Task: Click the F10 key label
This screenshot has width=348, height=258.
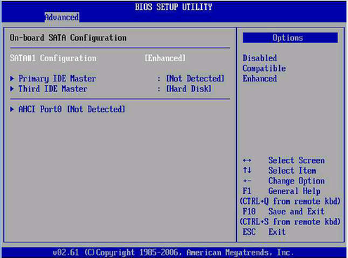Action: pos(249,212)
